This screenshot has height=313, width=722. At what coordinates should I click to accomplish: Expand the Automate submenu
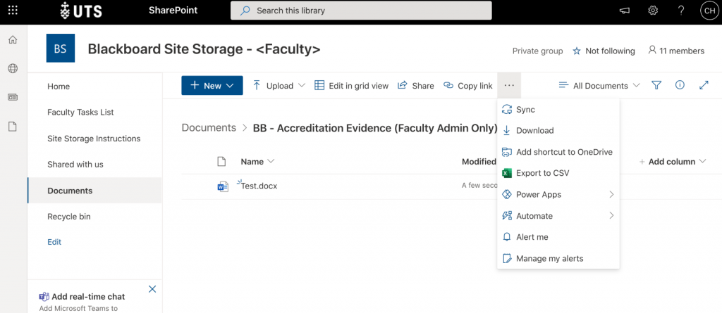click(x=558, y=215)
